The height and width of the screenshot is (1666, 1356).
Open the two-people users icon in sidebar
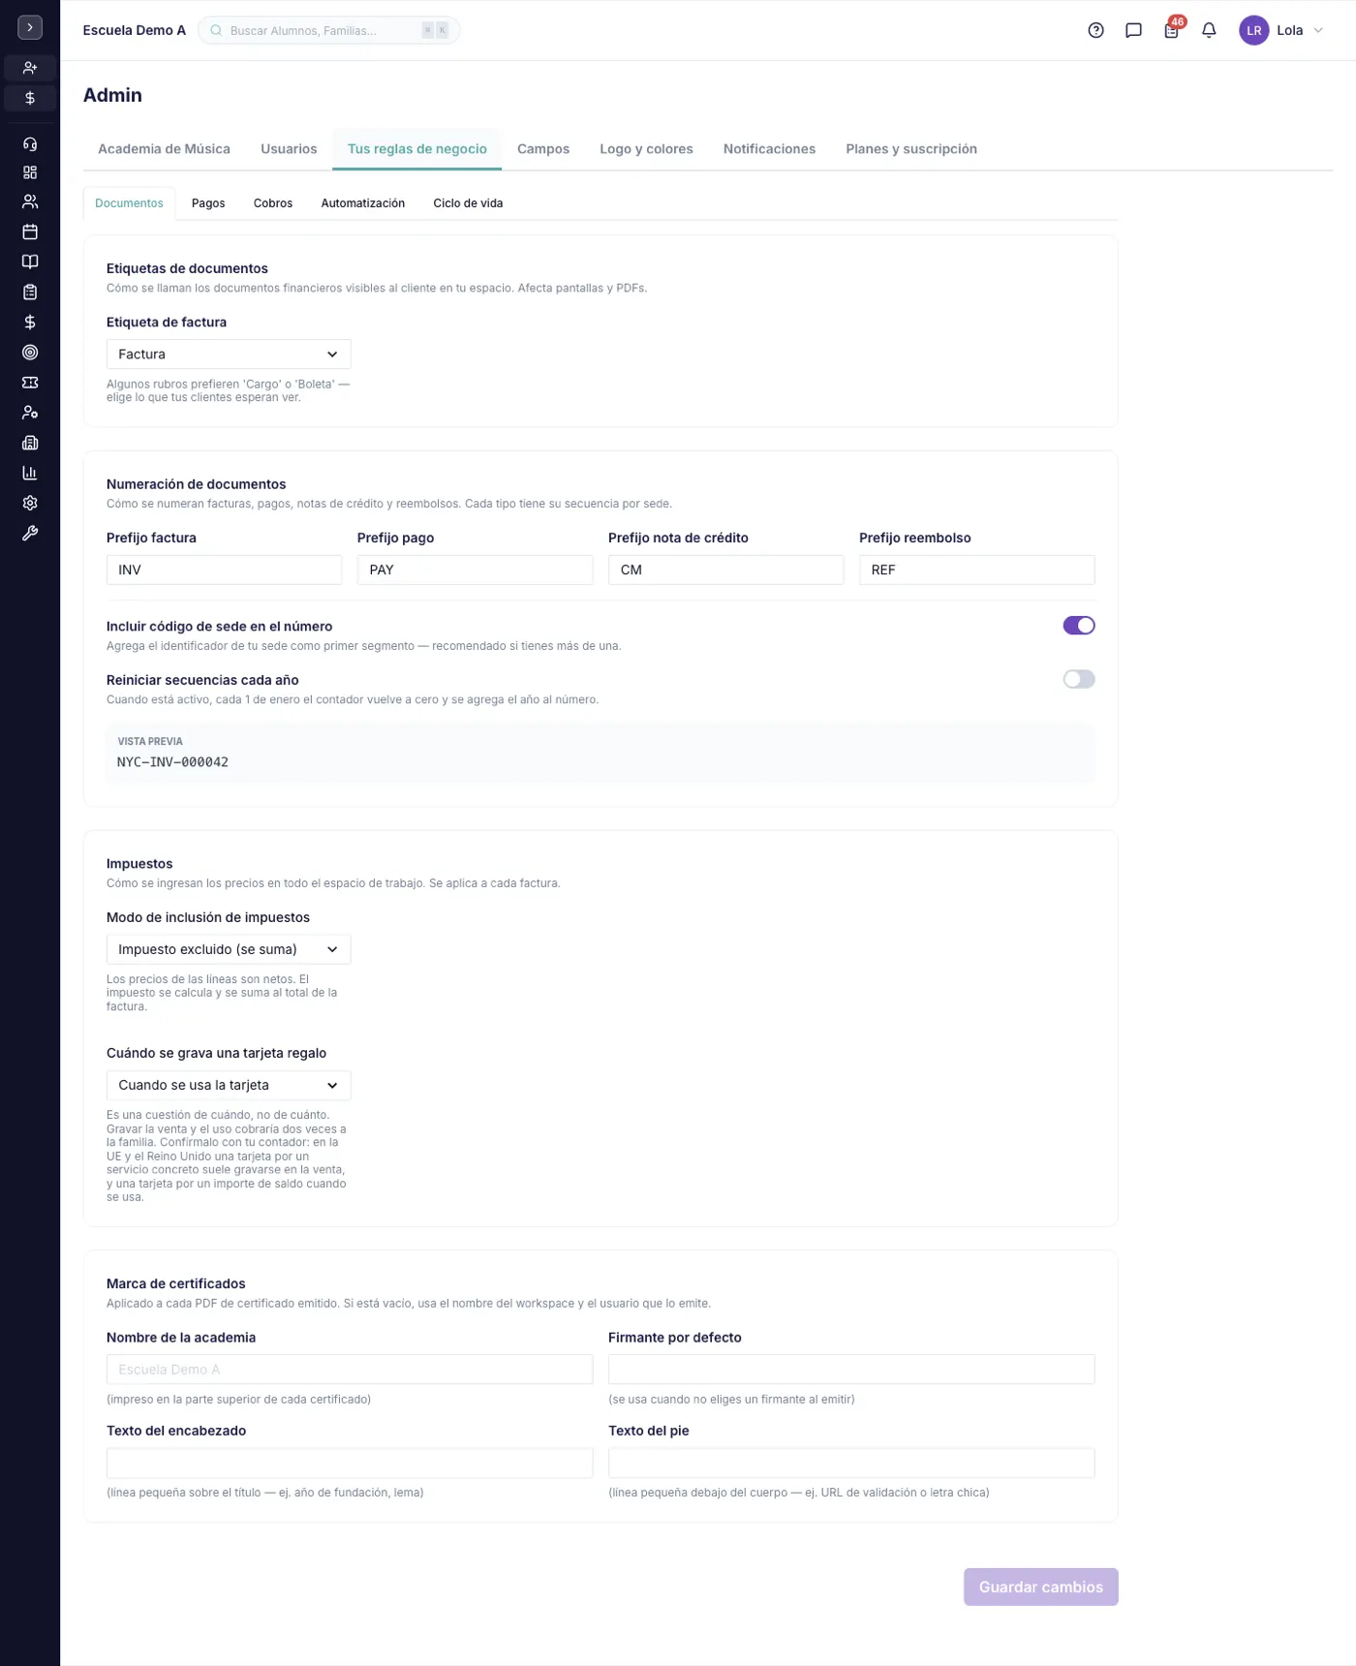point(30,201)
